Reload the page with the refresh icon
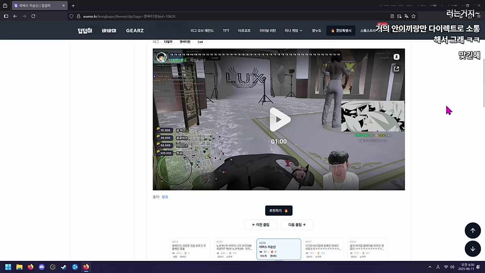This screenshot has width=485, height=273. [x=33, y=16]
